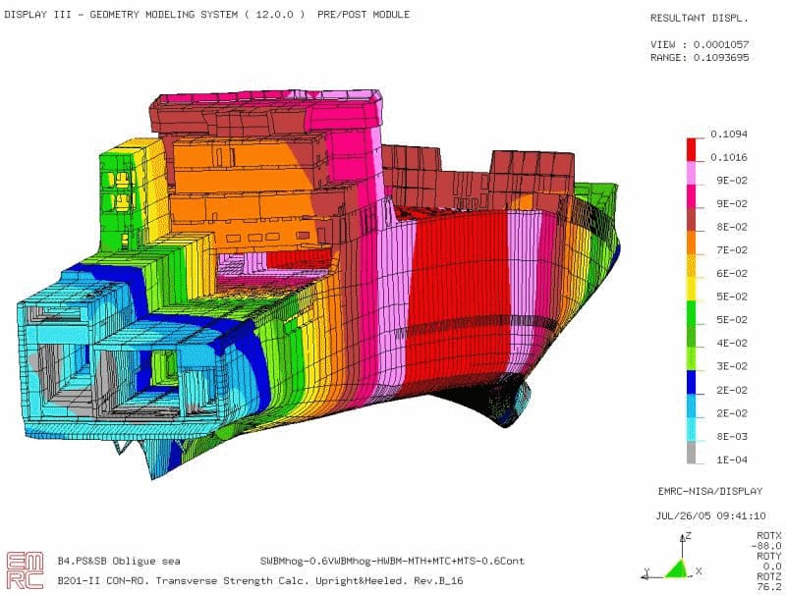Click the 8E-03 legend value

[x=732, y=436]
